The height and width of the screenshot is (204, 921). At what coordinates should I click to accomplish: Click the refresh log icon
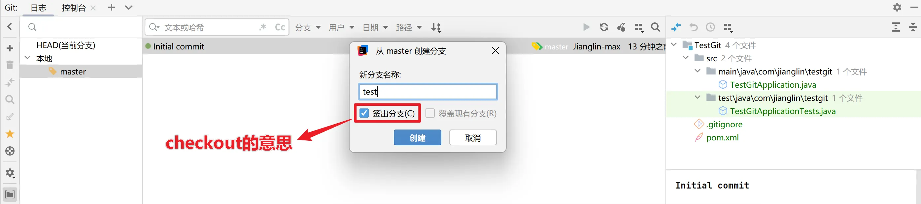604,27
